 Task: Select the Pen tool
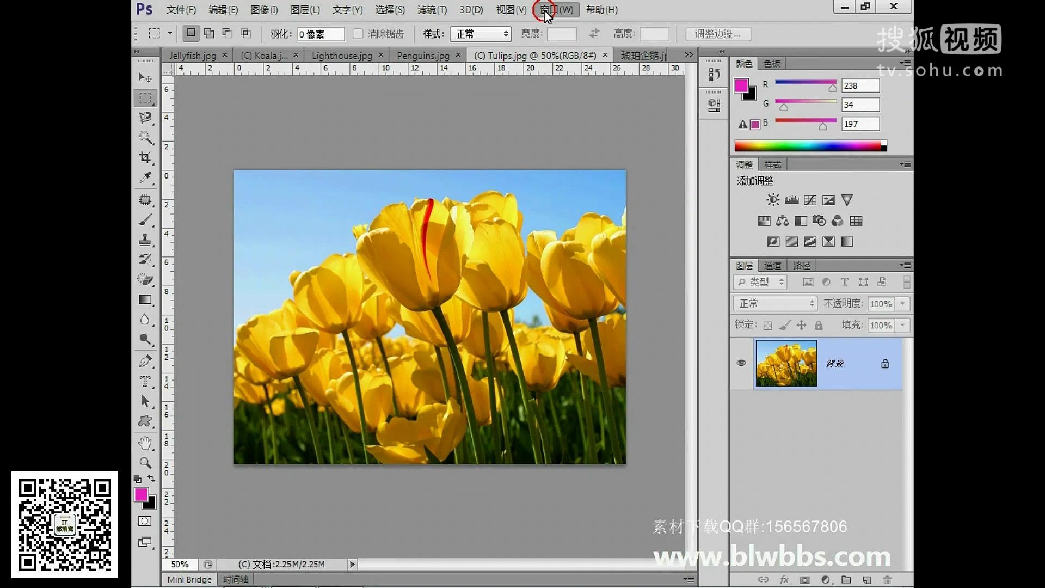(145, 360)
